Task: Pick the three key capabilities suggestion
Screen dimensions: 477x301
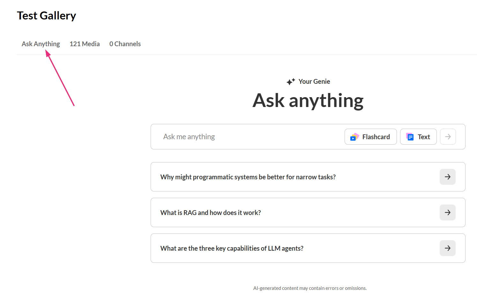Action: (232, 248)
